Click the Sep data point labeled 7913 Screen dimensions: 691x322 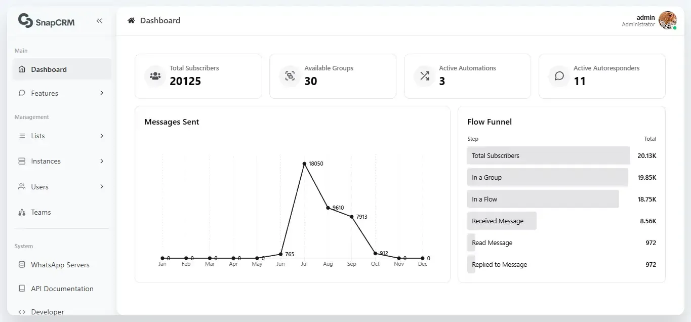coord(351,217)
